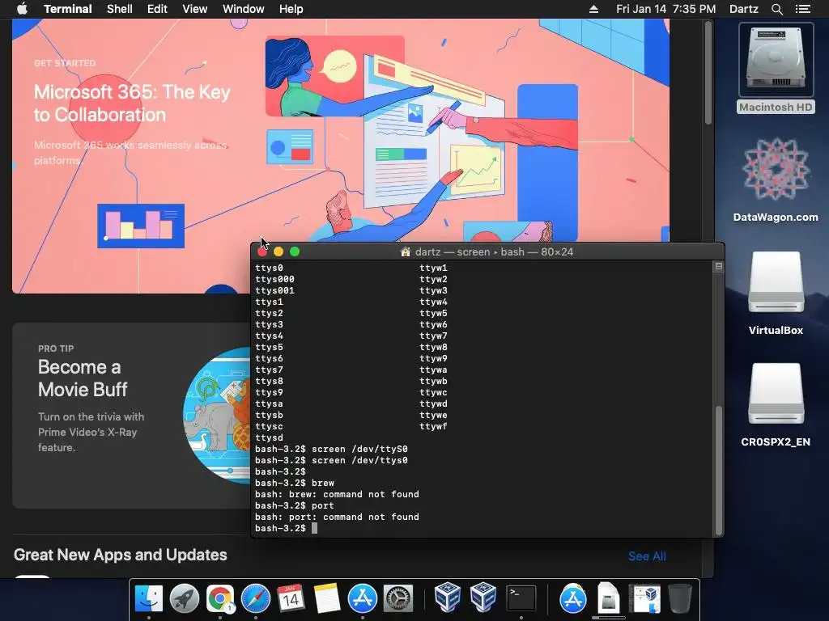Open VirtualBox screenshot stack beside Trash
Image resolution: width=829 pixels, height=621 pixels.
(644, 598)
